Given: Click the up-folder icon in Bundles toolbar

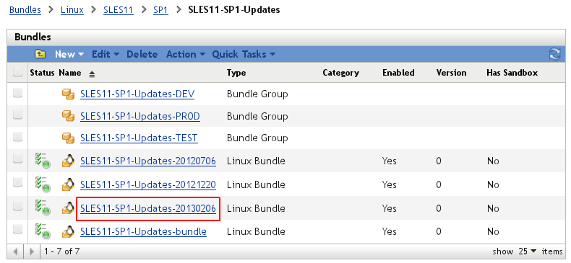Looking at the screenshot, I should [40, 55].
